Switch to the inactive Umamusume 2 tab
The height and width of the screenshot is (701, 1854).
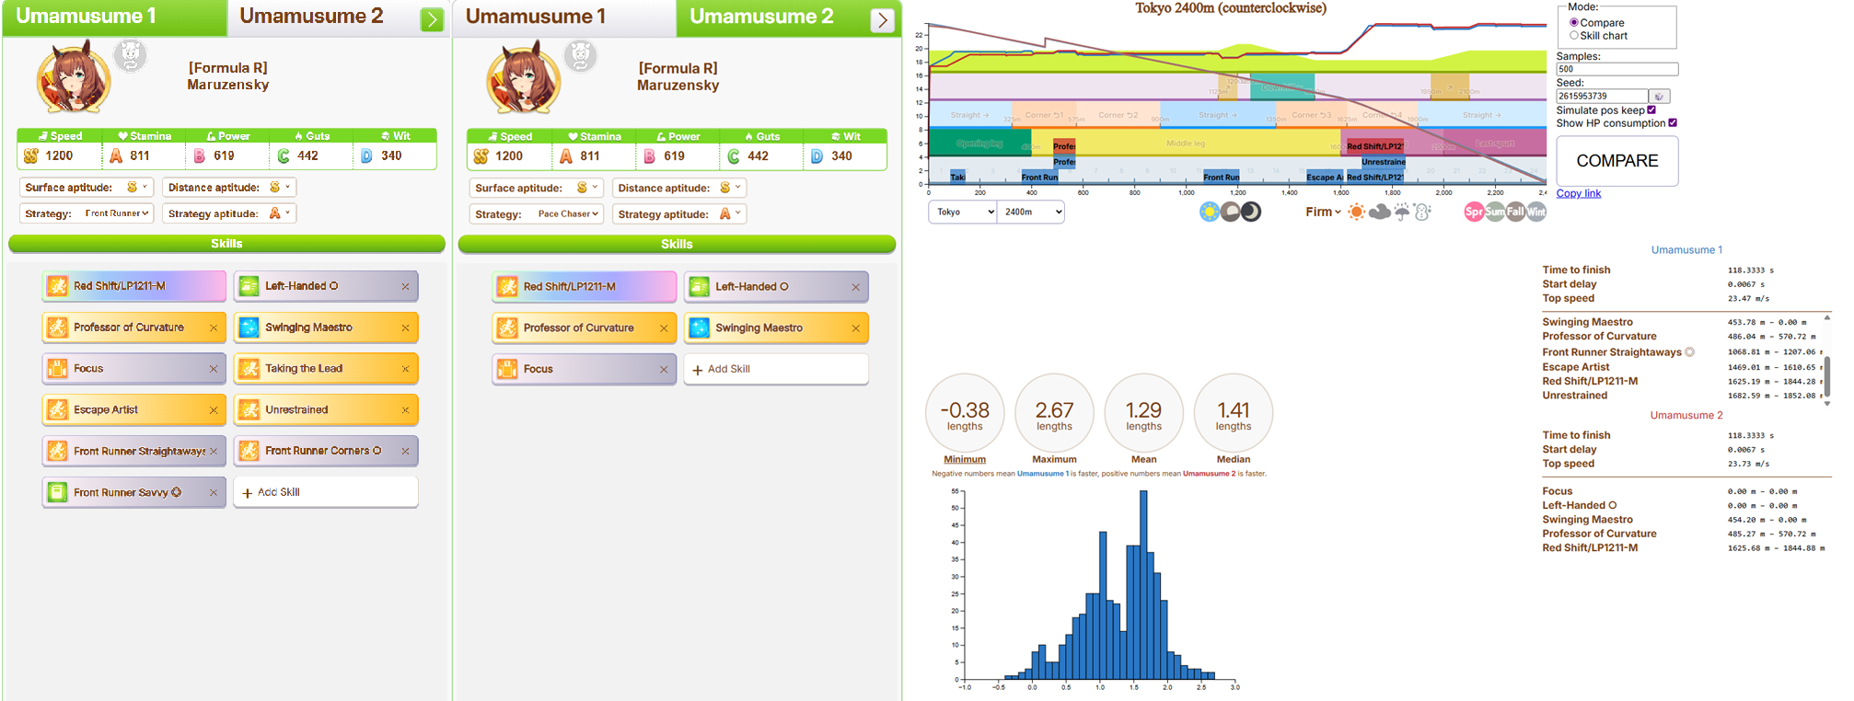pos(311,17)
